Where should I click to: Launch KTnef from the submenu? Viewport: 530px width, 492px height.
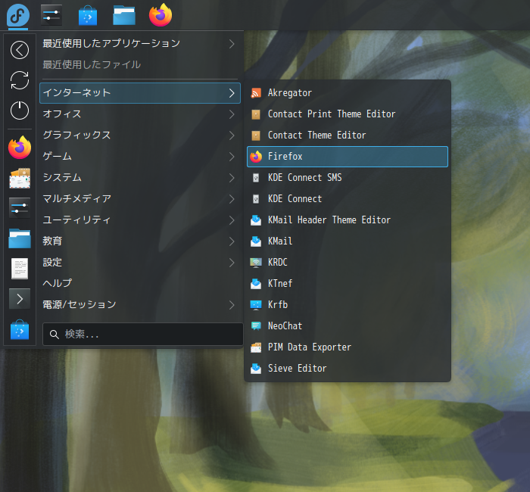coord(348,284)
